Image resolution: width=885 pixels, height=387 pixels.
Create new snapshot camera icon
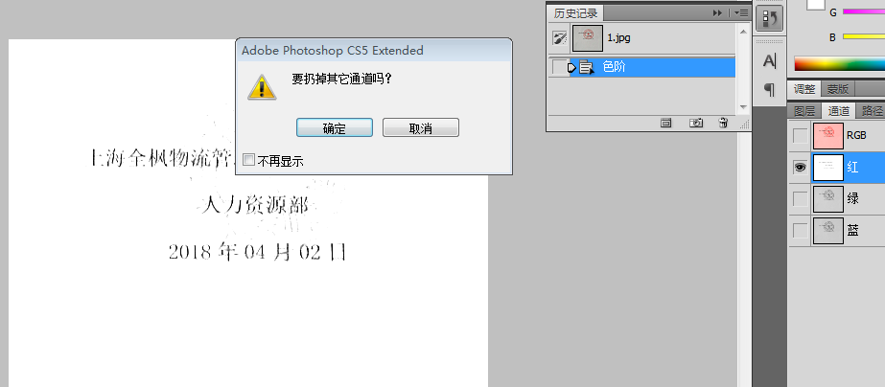[x=696, y=123]
